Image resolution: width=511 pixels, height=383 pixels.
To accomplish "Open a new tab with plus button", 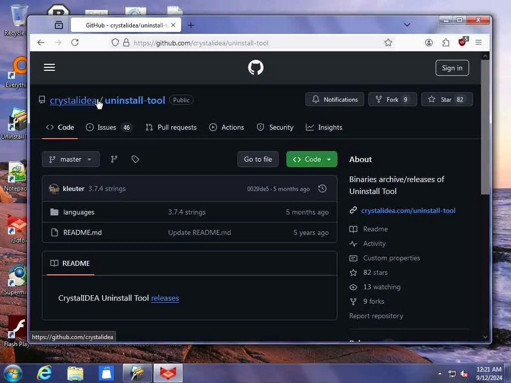I will (x=191, y=25).
